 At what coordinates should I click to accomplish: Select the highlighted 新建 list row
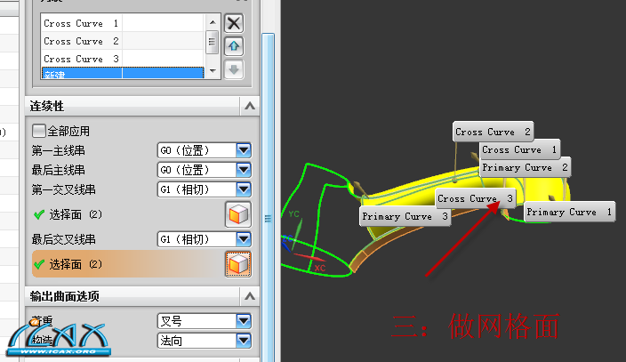[122, 73]
